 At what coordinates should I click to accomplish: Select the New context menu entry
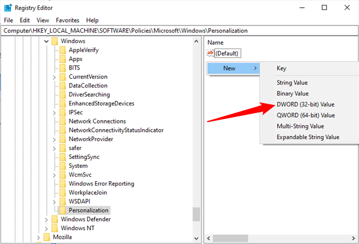[x=233, y=68]
